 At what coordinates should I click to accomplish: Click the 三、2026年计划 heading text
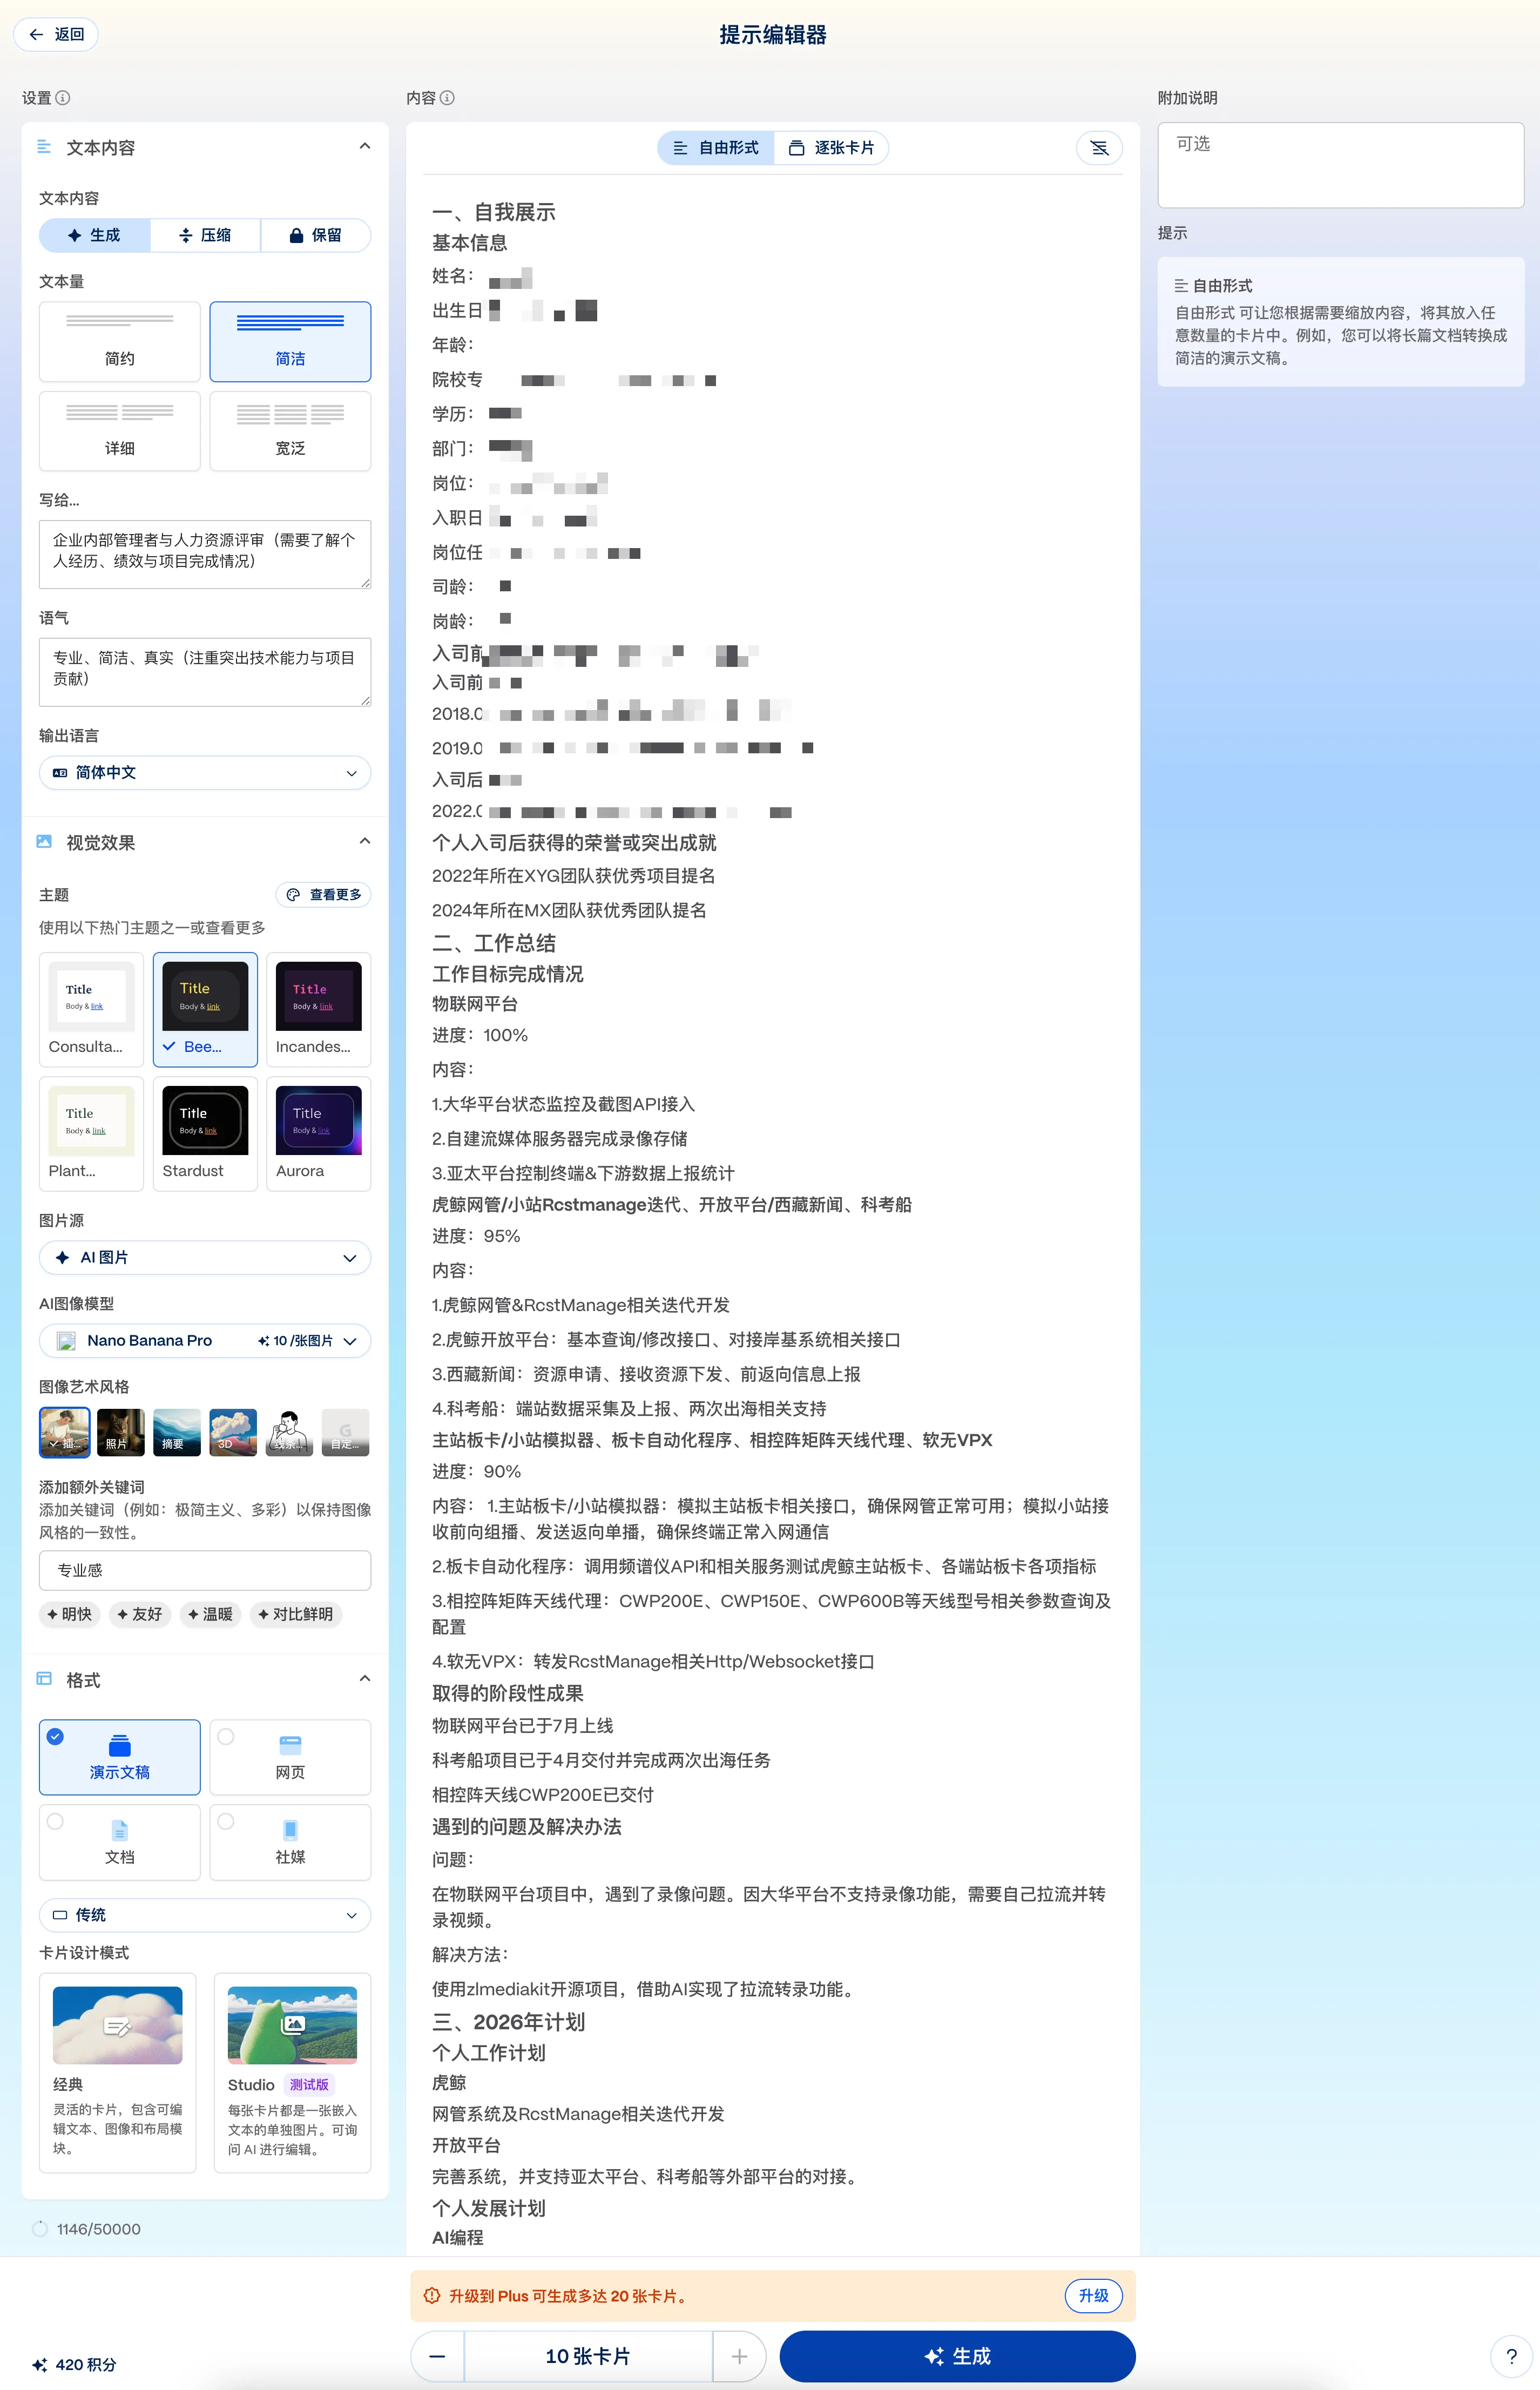pyautogui.click(x=509, y=2022)
